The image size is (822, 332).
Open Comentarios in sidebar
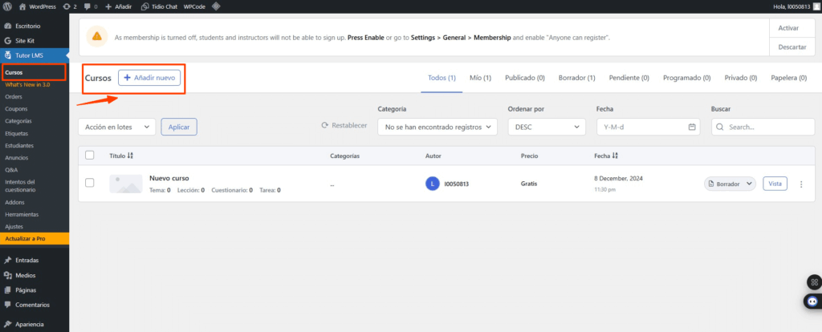[x=34, y=305]
